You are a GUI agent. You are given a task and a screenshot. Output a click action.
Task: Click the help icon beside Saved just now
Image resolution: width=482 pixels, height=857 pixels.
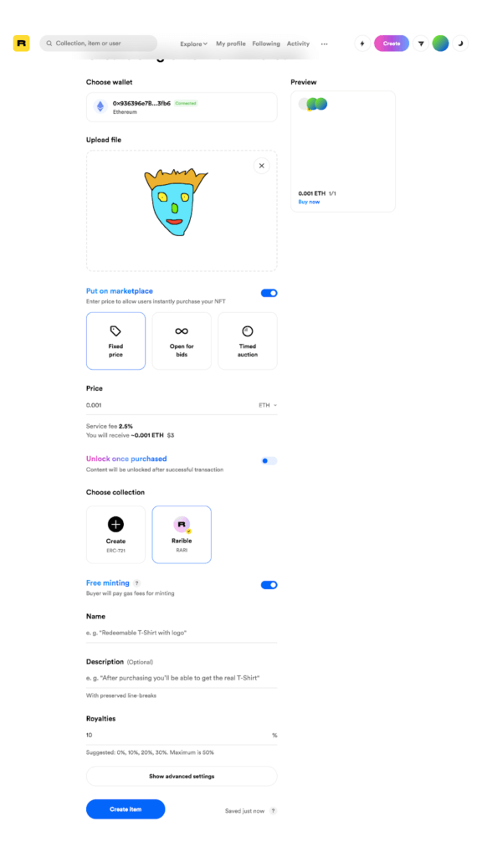[x=274, y=811]
